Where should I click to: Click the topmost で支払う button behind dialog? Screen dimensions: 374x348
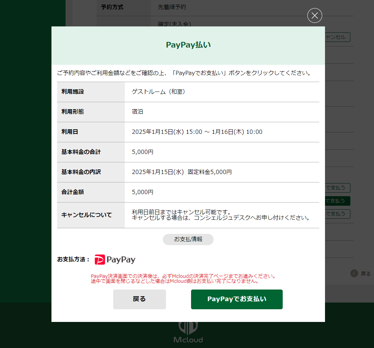point(337,188)
